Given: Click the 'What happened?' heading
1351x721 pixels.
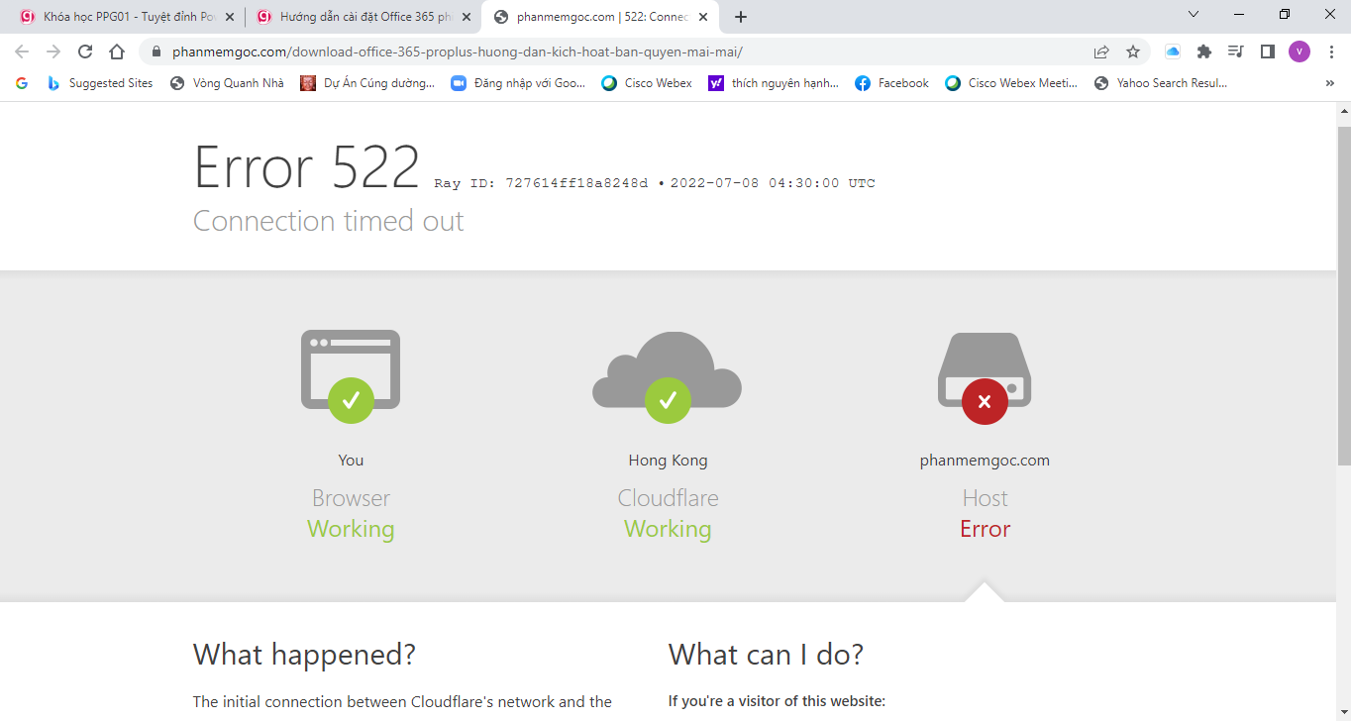Looking at the screenshot, I should point(304,655).
